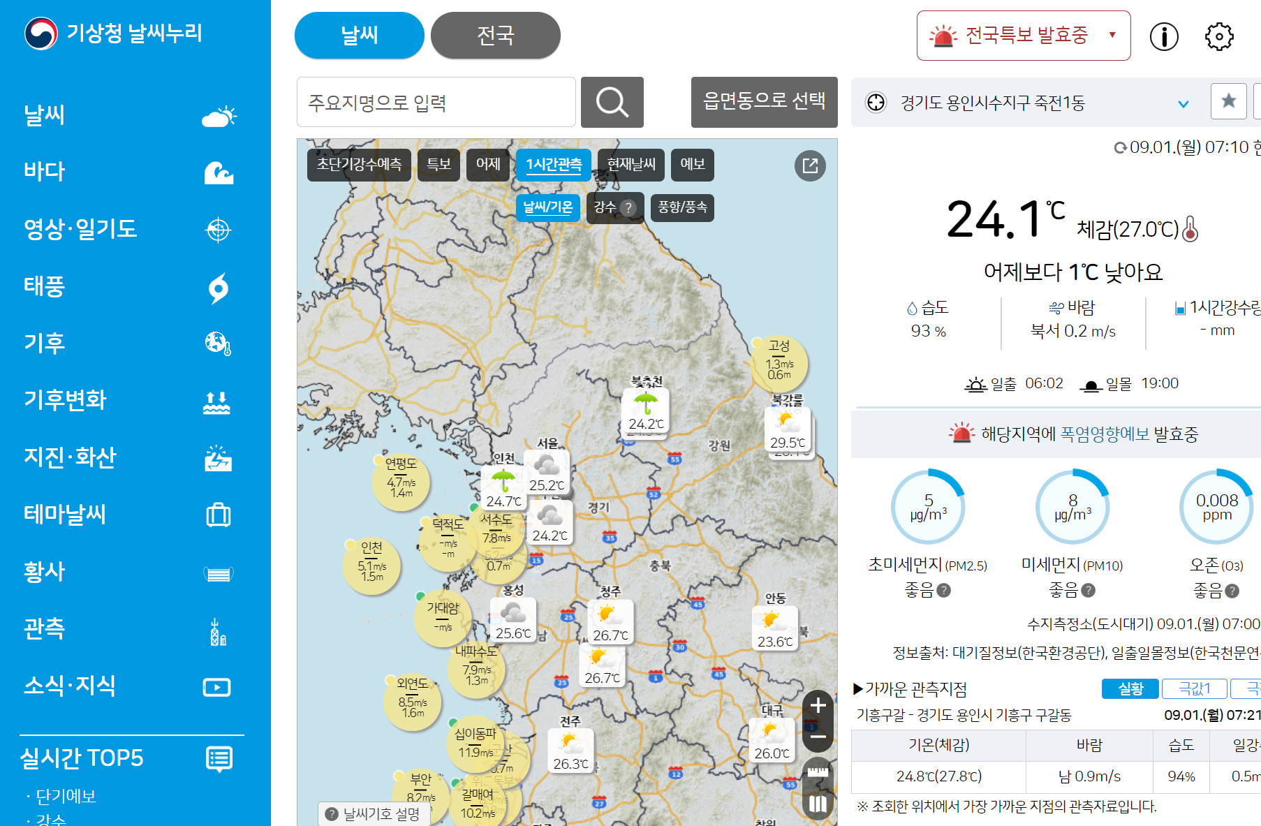Click the information circle icon

pos(1164,36)
